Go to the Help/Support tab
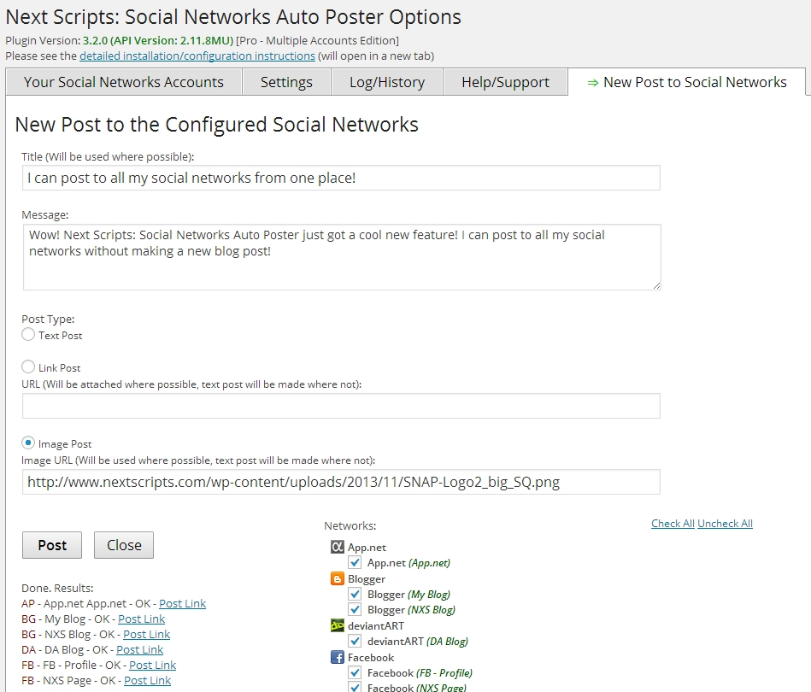811x692 pixels. [505, 82]
